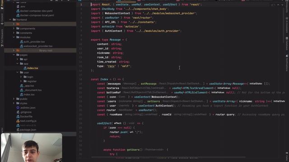Click 'getUsers' function name
The height and width of the screenshot is (162, 289).
133,150
